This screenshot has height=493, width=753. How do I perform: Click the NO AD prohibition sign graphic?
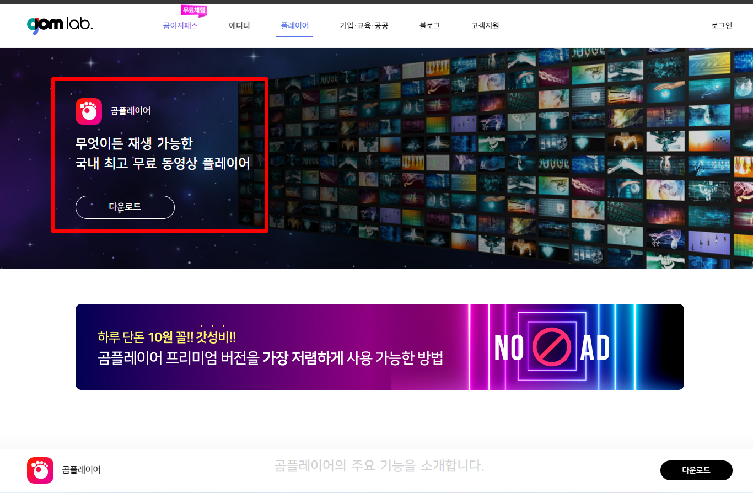(552, 347)
